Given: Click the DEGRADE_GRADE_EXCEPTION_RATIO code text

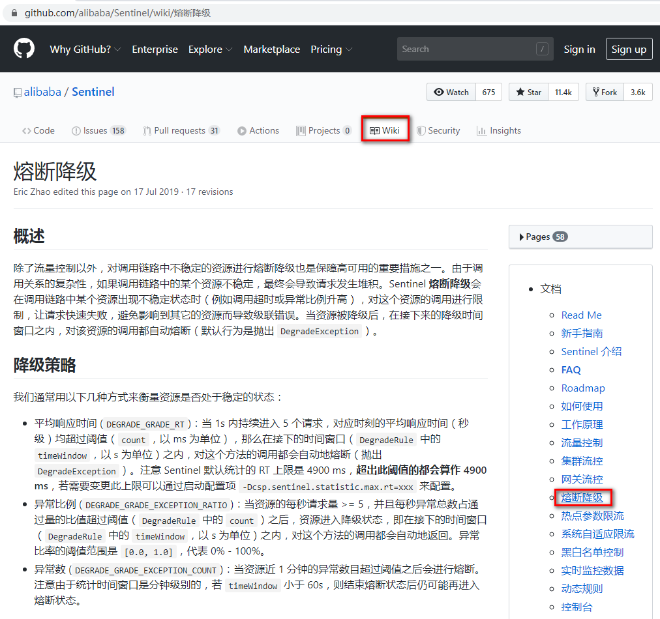Looking at the screenshot, I should tap(156, 505).
